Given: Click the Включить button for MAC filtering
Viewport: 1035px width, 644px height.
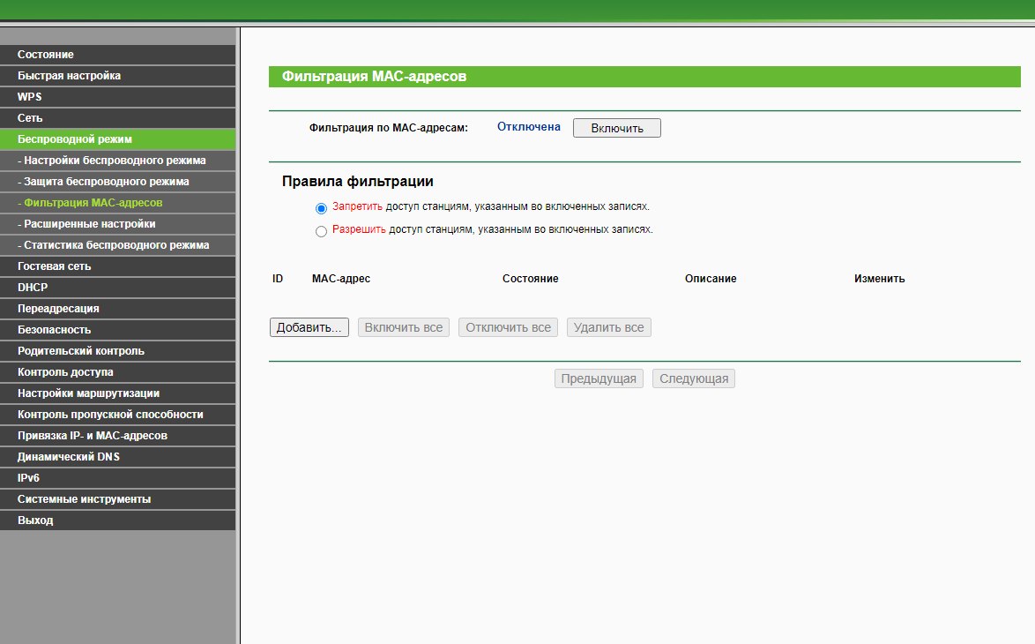Looking at the screenshot, I should (616, 128).
